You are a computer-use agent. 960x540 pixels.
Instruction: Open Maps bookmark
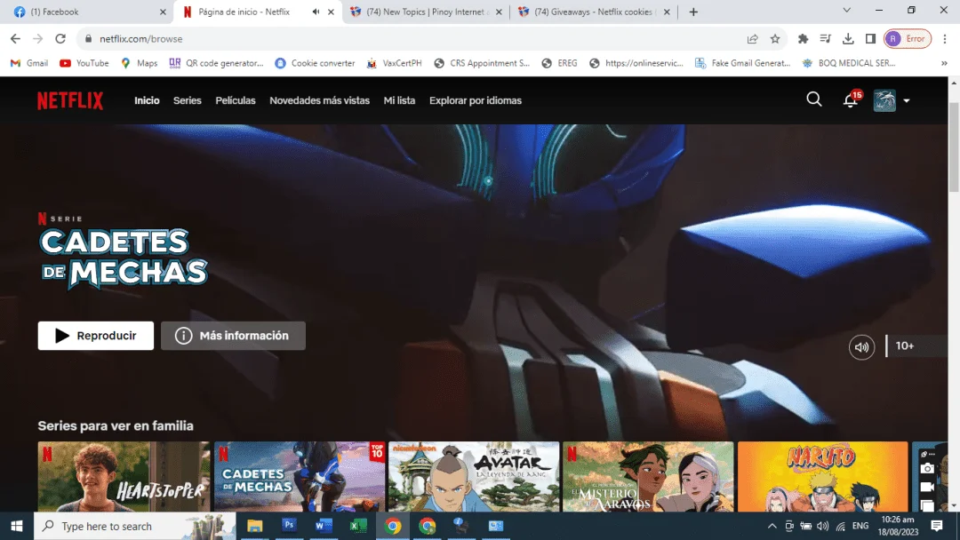[x=140, y=63]
